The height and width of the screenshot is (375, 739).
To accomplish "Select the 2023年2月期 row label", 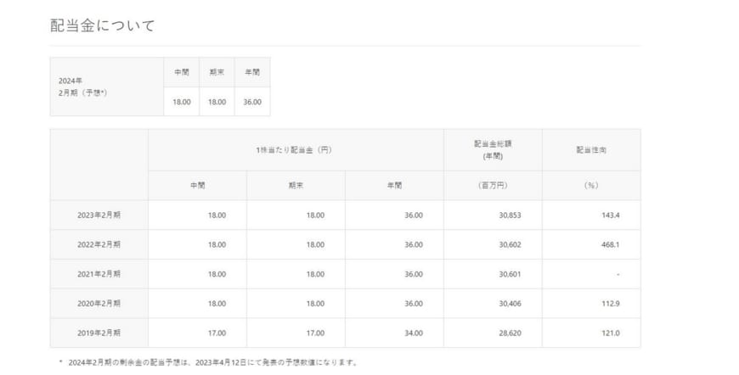I will click(x=99, y=215).
